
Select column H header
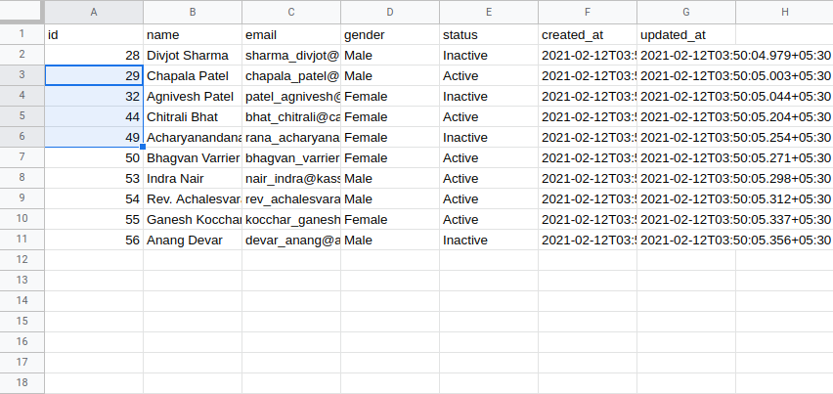785,12
